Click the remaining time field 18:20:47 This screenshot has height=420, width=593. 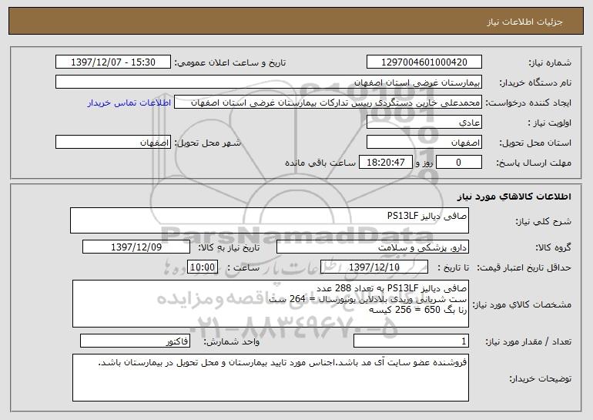(385, 163)
